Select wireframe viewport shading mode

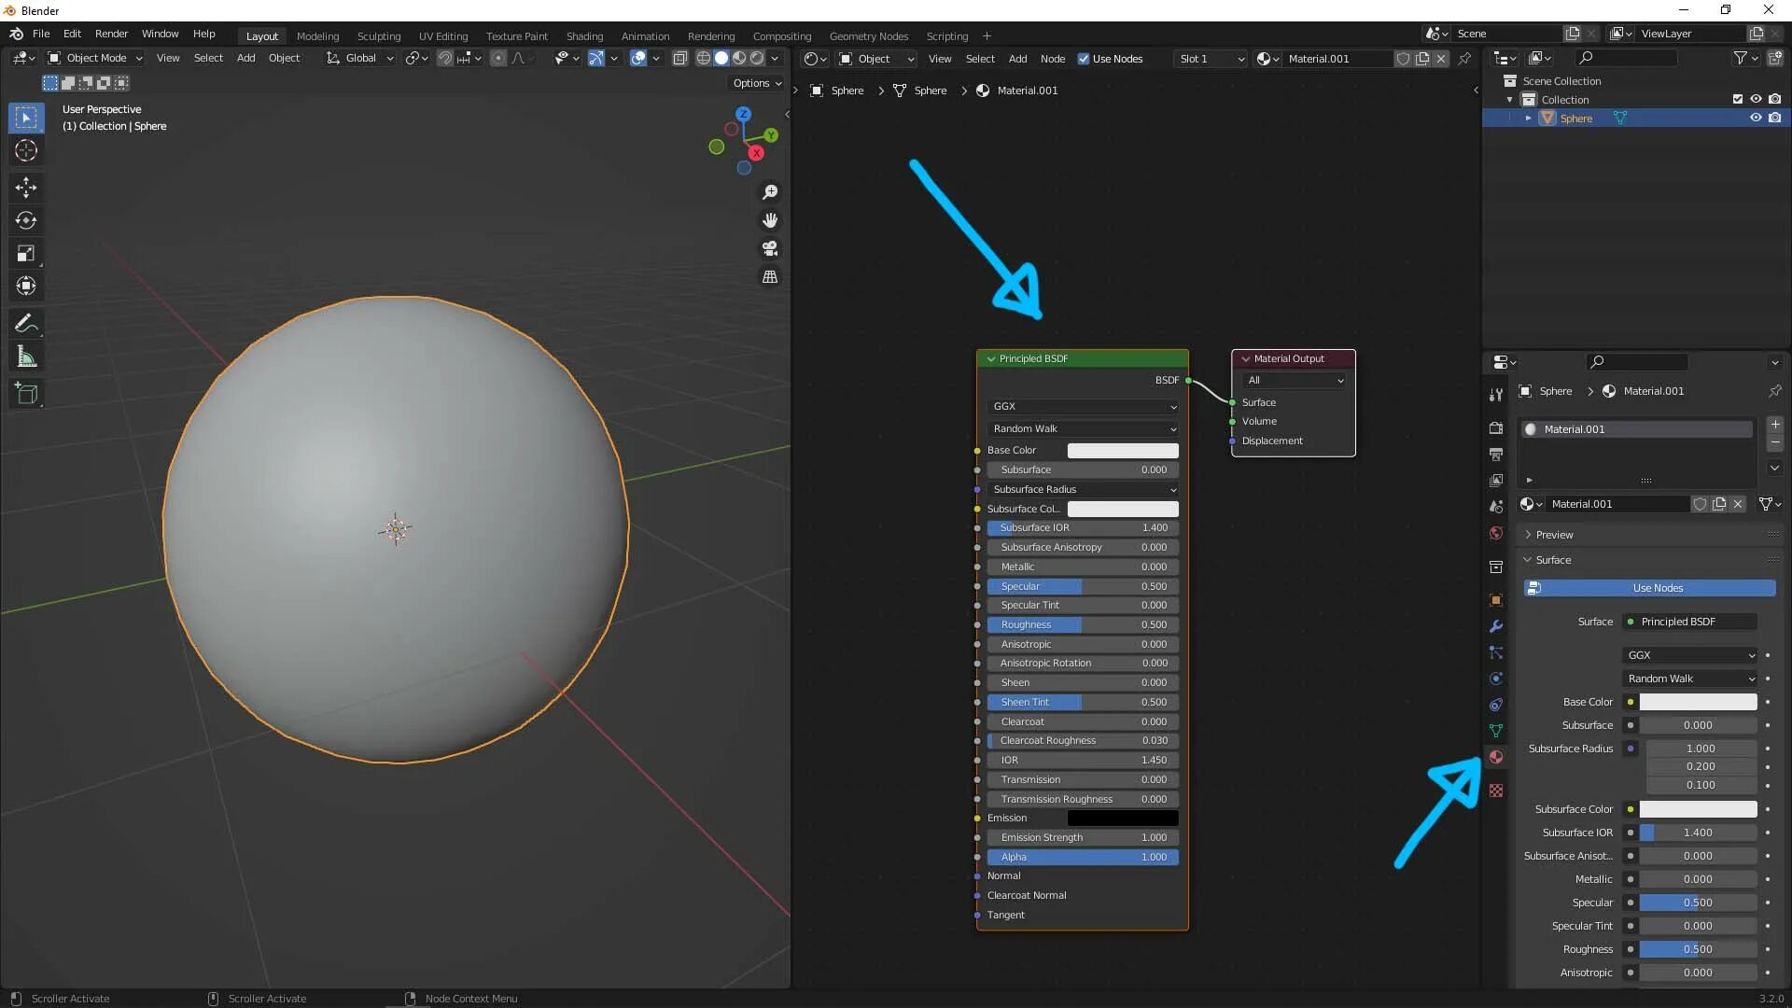pyautogui.click(x=704, y=58)
